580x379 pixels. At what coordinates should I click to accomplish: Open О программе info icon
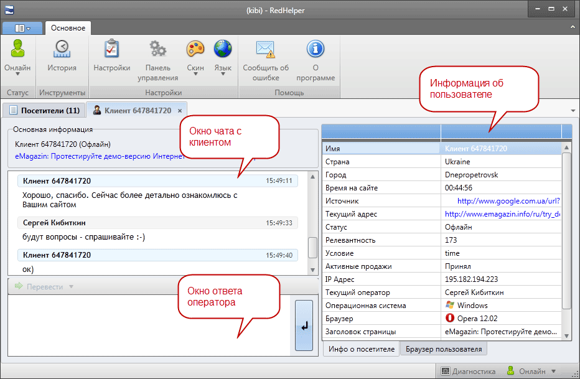(316, 49)
